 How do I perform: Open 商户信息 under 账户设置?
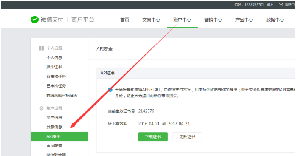click(54, 118)
